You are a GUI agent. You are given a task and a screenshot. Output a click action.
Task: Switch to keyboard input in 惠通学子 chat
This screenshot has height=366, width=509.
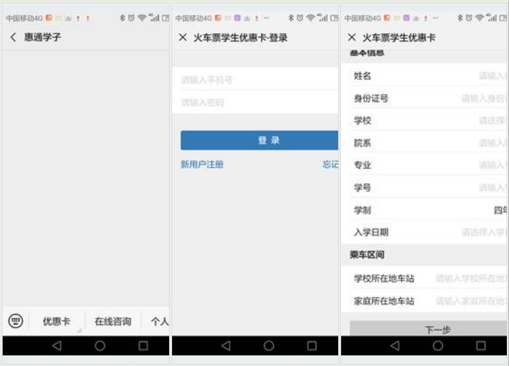16,321
